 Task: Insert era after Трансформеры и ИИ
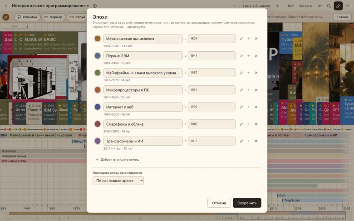pos(249,141)
